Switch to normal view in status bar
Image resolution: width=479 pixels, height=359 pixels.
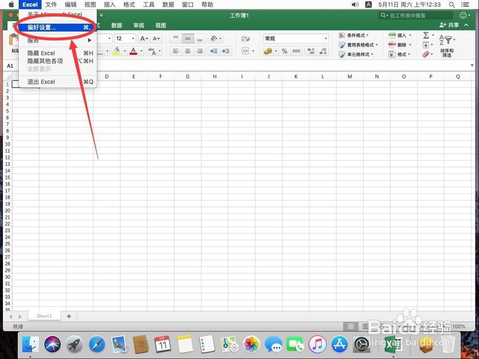click(x=351, y=326)
